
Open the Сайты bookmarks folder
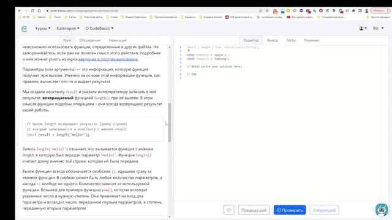click(x=70, y=17)
